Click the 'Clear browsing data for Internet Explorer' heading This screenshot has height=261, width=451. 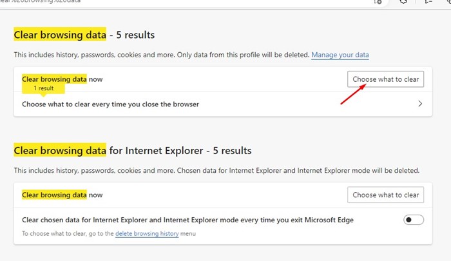[132, 150]
